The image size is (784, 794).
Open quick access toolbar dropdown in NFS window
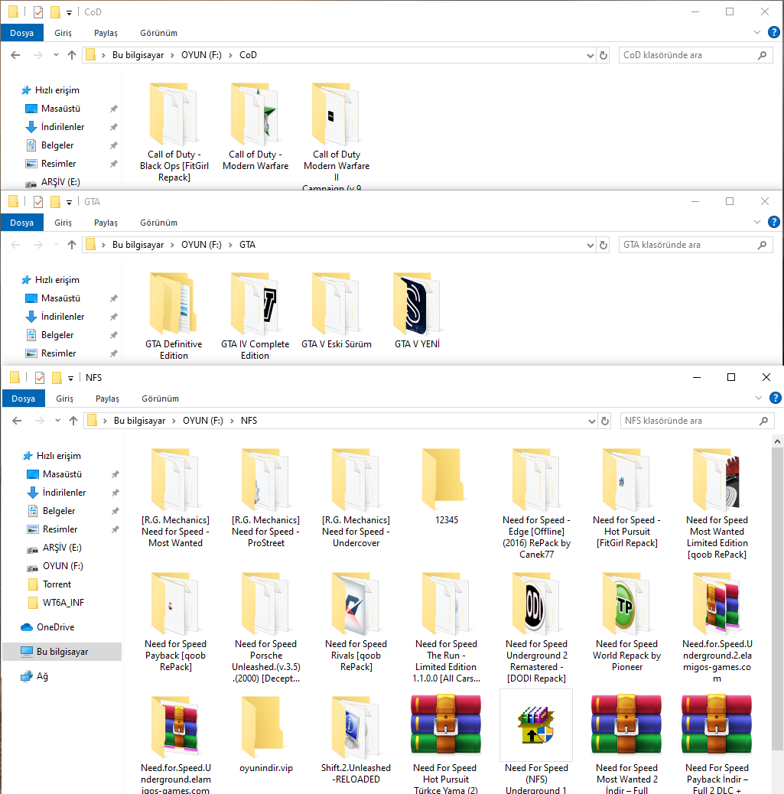point(71,379)
